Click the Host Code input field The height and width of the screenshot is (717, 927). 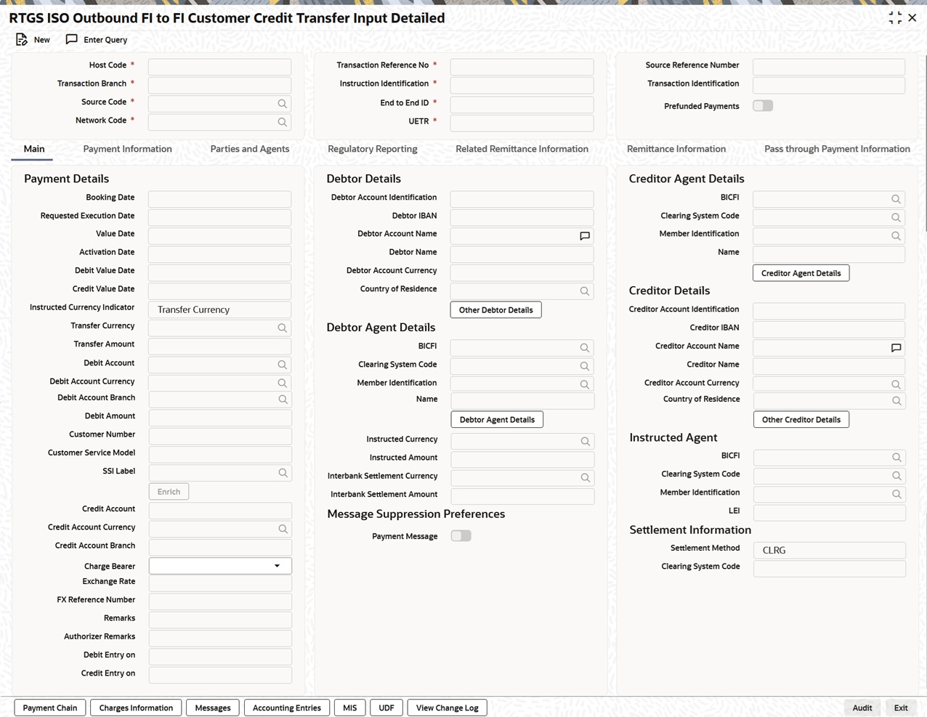(219, 67)
